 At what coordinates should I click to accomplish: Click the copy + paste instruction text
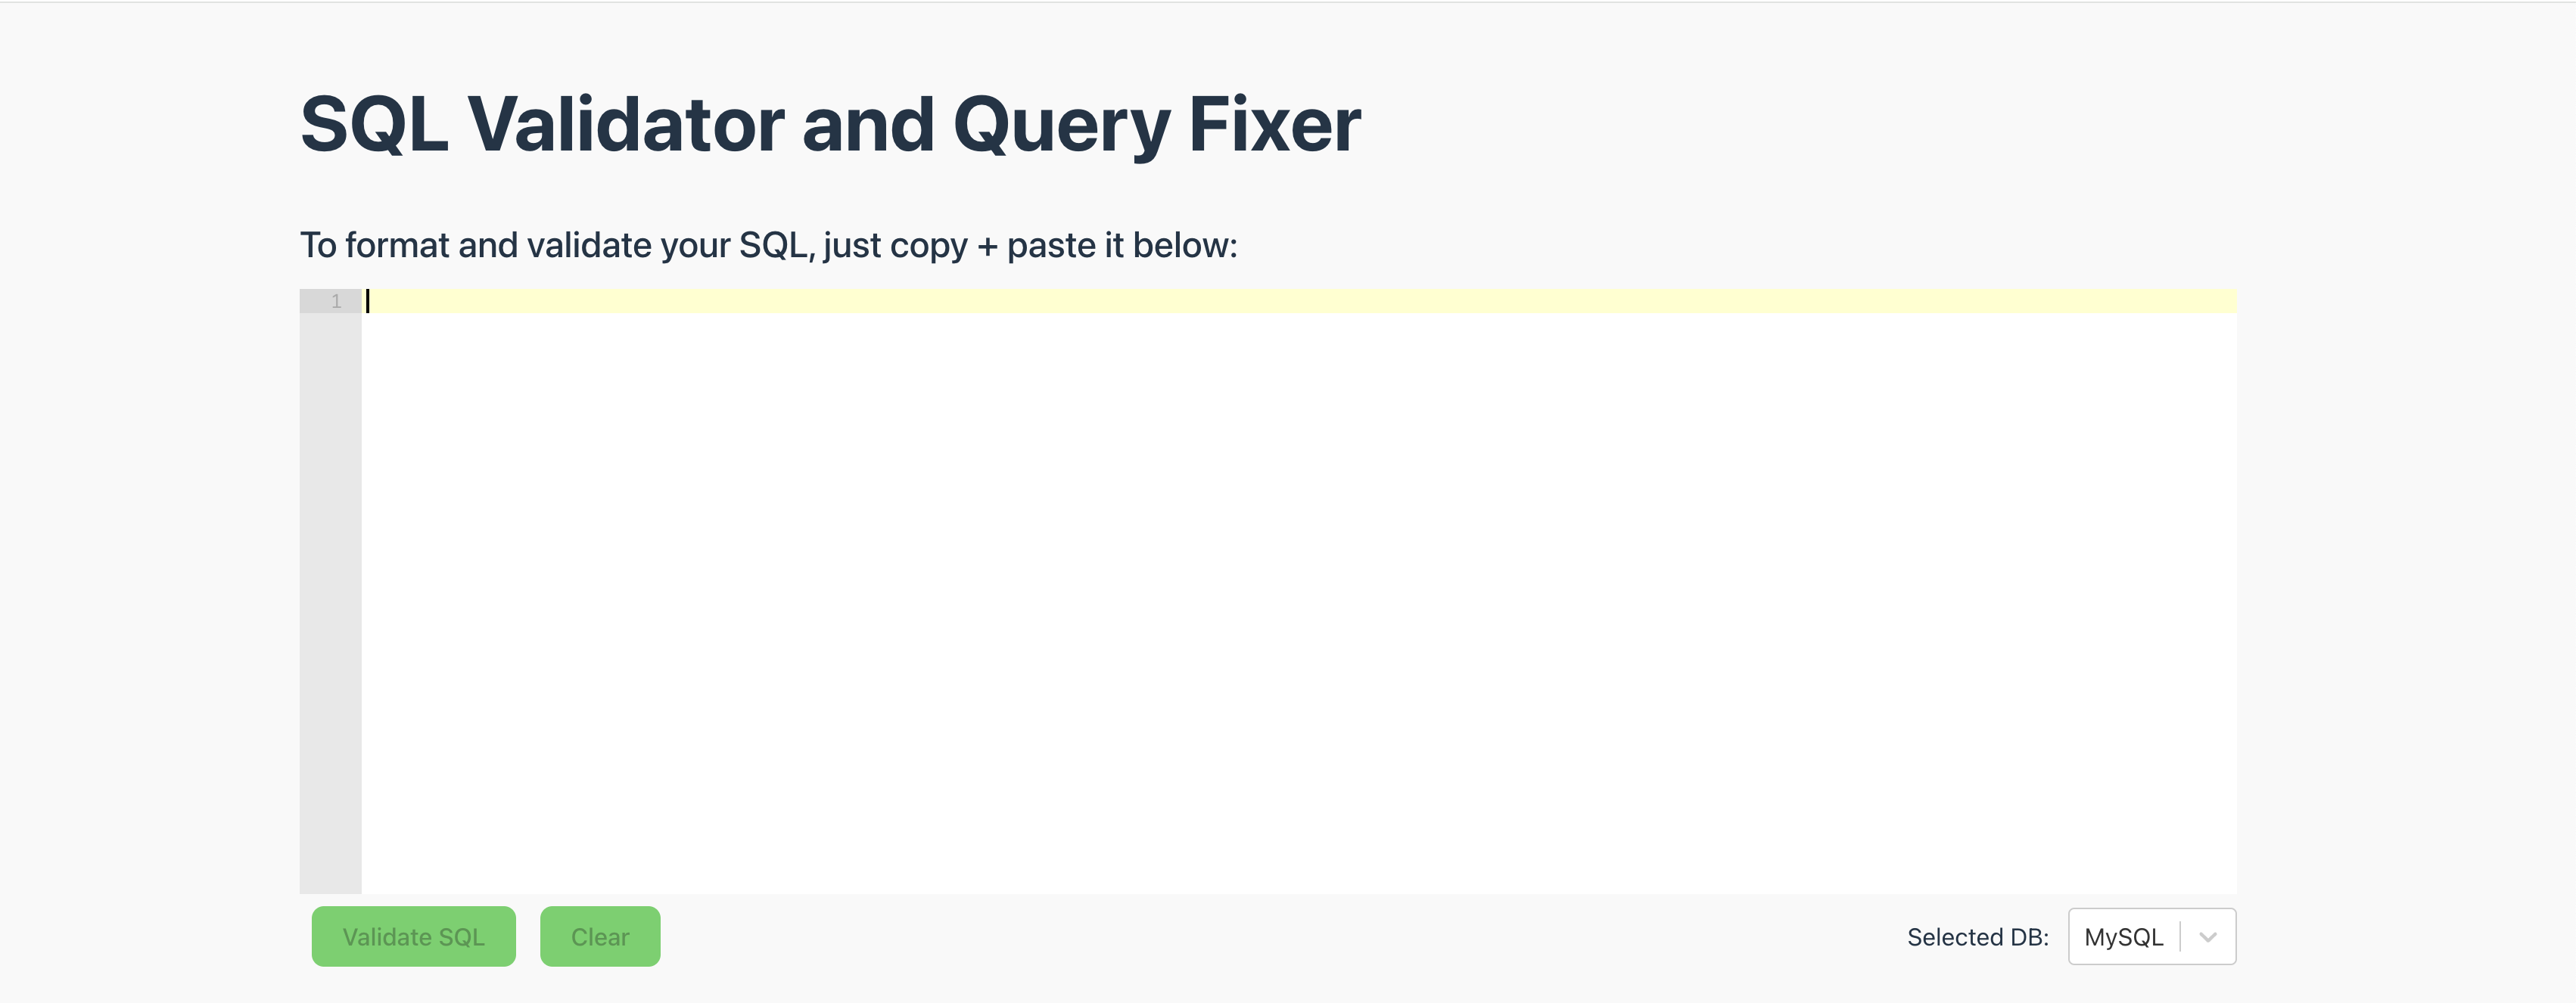768,245
